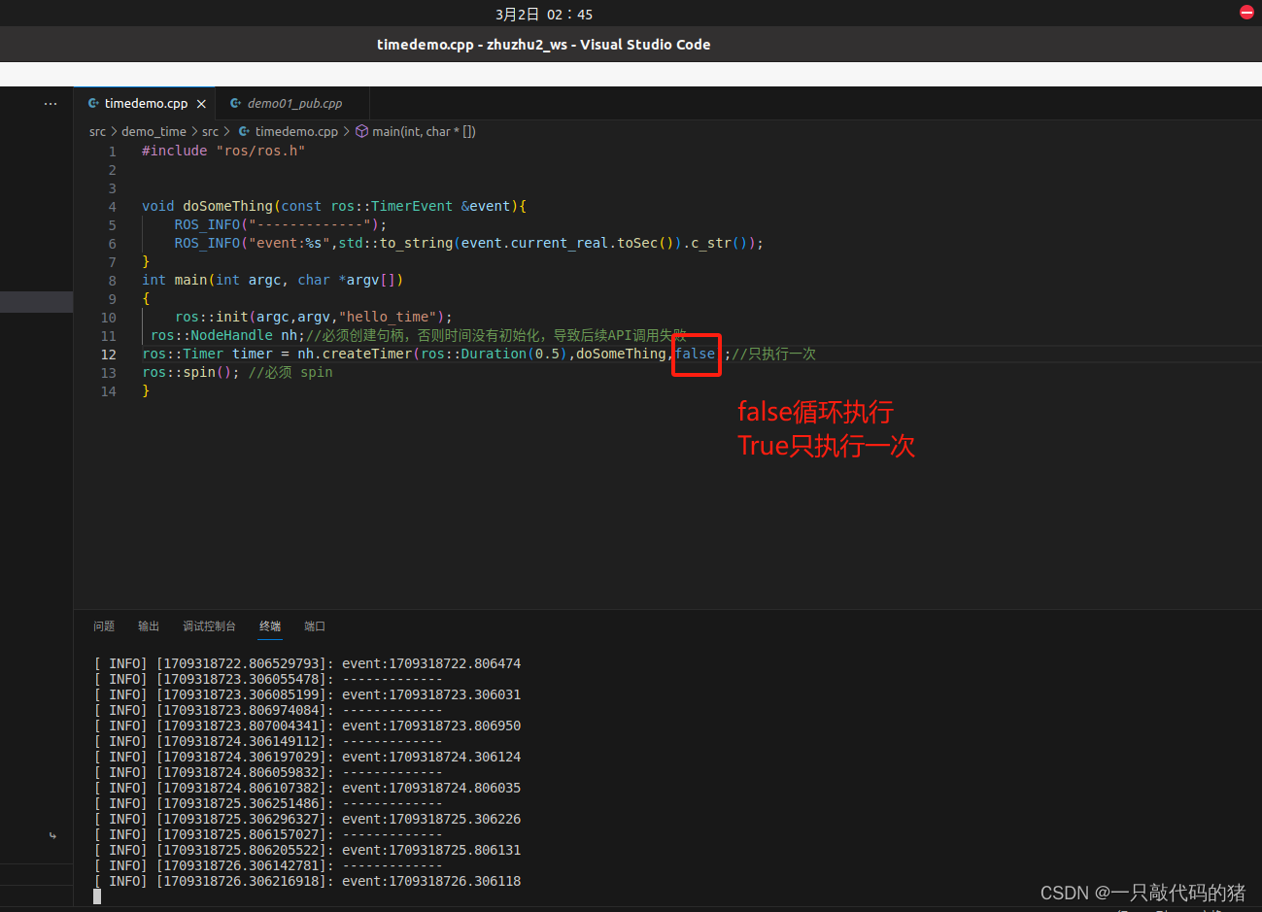
Task: Click terminal line event:1709318726.306118
Action: [431, 881]
